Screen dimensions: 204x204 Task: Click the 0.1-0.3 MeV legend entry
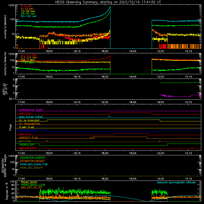click(29, 55)
